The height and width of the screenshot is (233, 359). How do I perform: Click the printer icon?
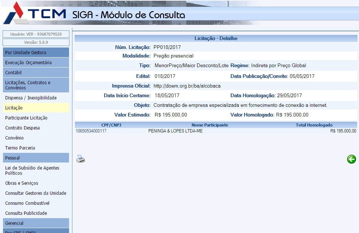81,159
